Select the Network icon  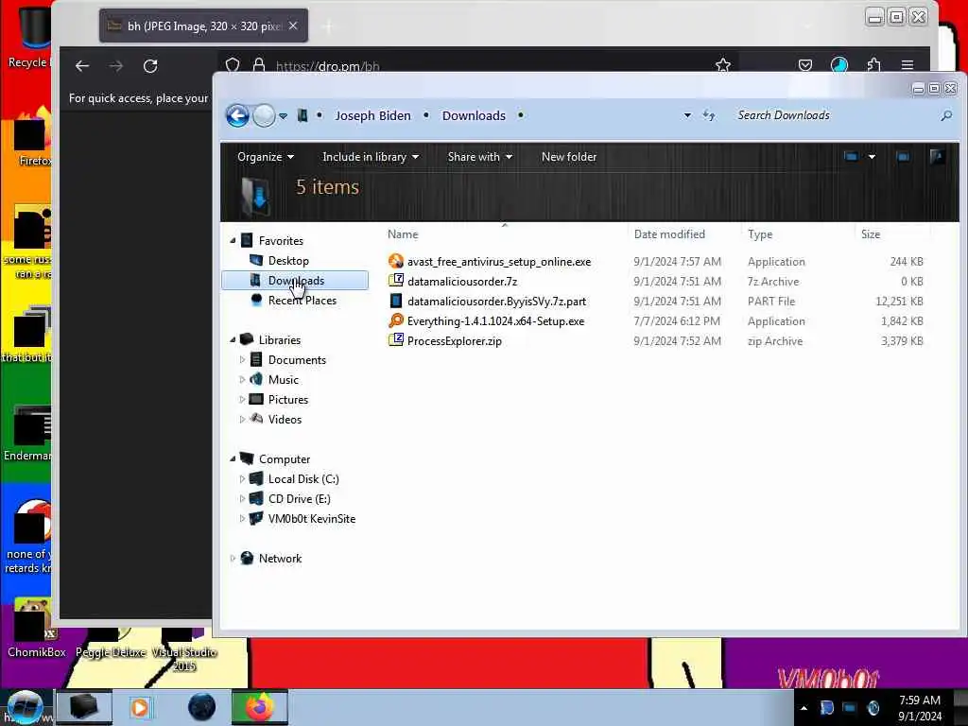pos(247,558)
